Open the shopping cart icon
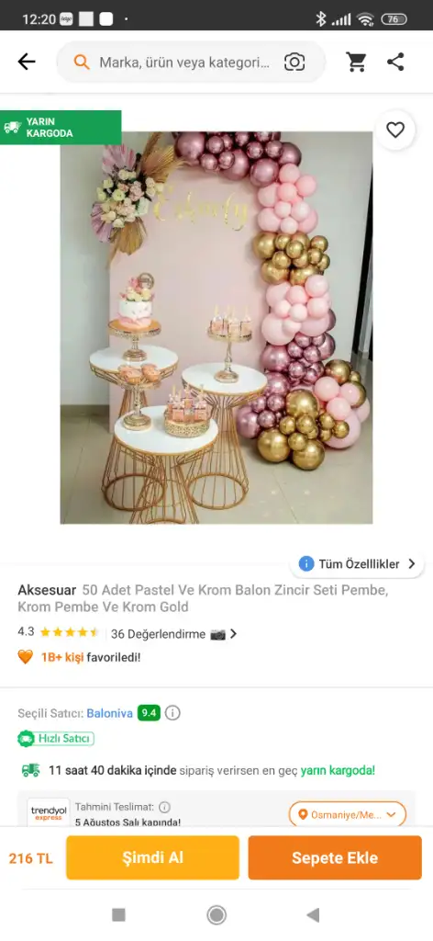This screenshot has height=941, width=433. point(356,62)
